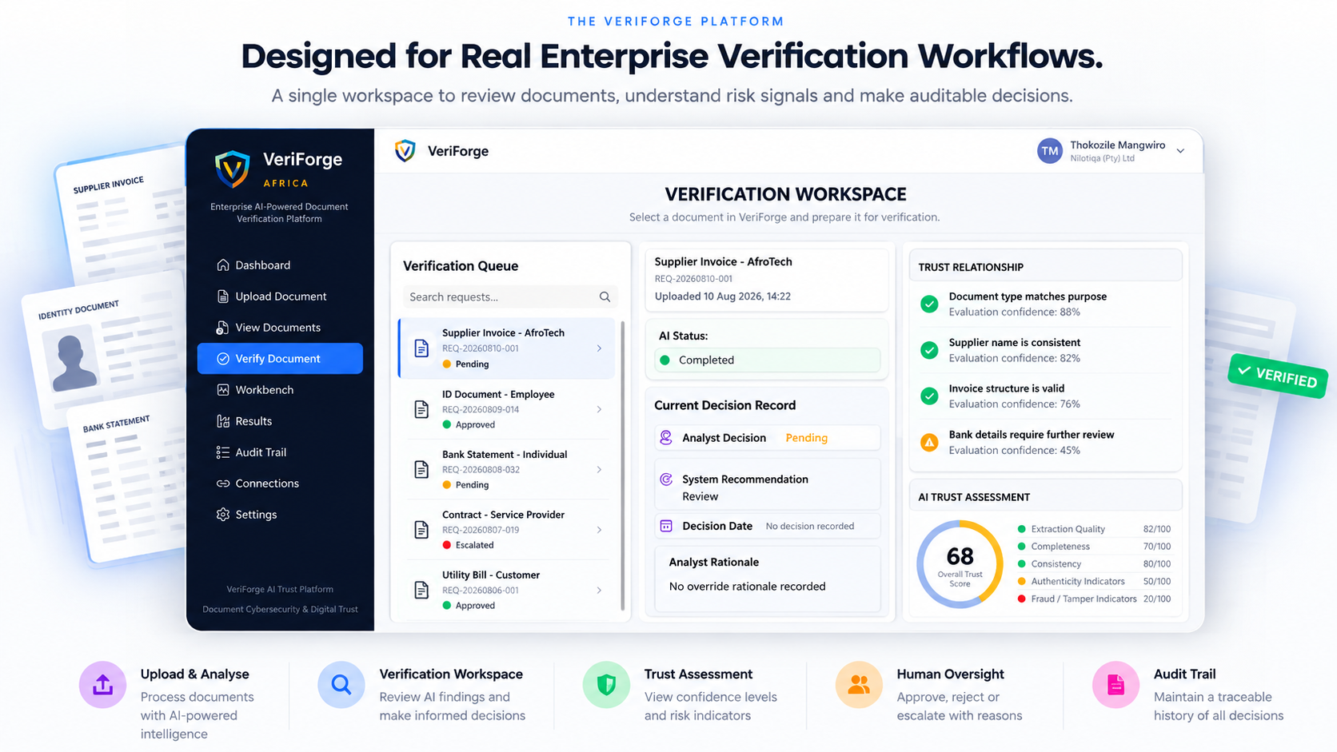Select Verify Document in sidebar
The height and width of the screenshot is (752, 1337).
tap(280, 359)
